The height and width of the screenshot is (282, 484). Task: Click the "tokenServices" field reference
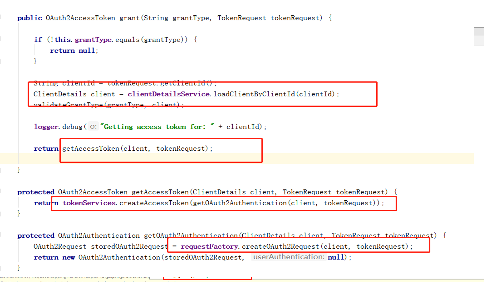point(89,203)
